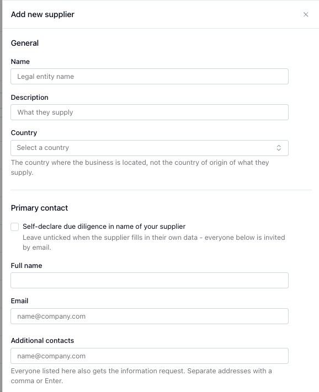Click into the empty Full name field
319x392 pixels.
pyautogui.click(x=150, y=280)
